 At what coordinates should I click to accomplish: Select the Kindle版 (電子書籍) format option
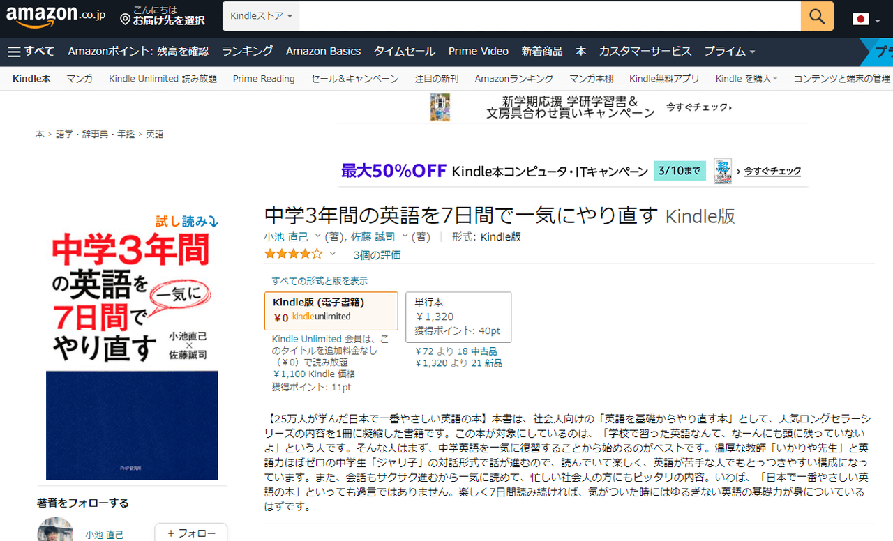331,310
